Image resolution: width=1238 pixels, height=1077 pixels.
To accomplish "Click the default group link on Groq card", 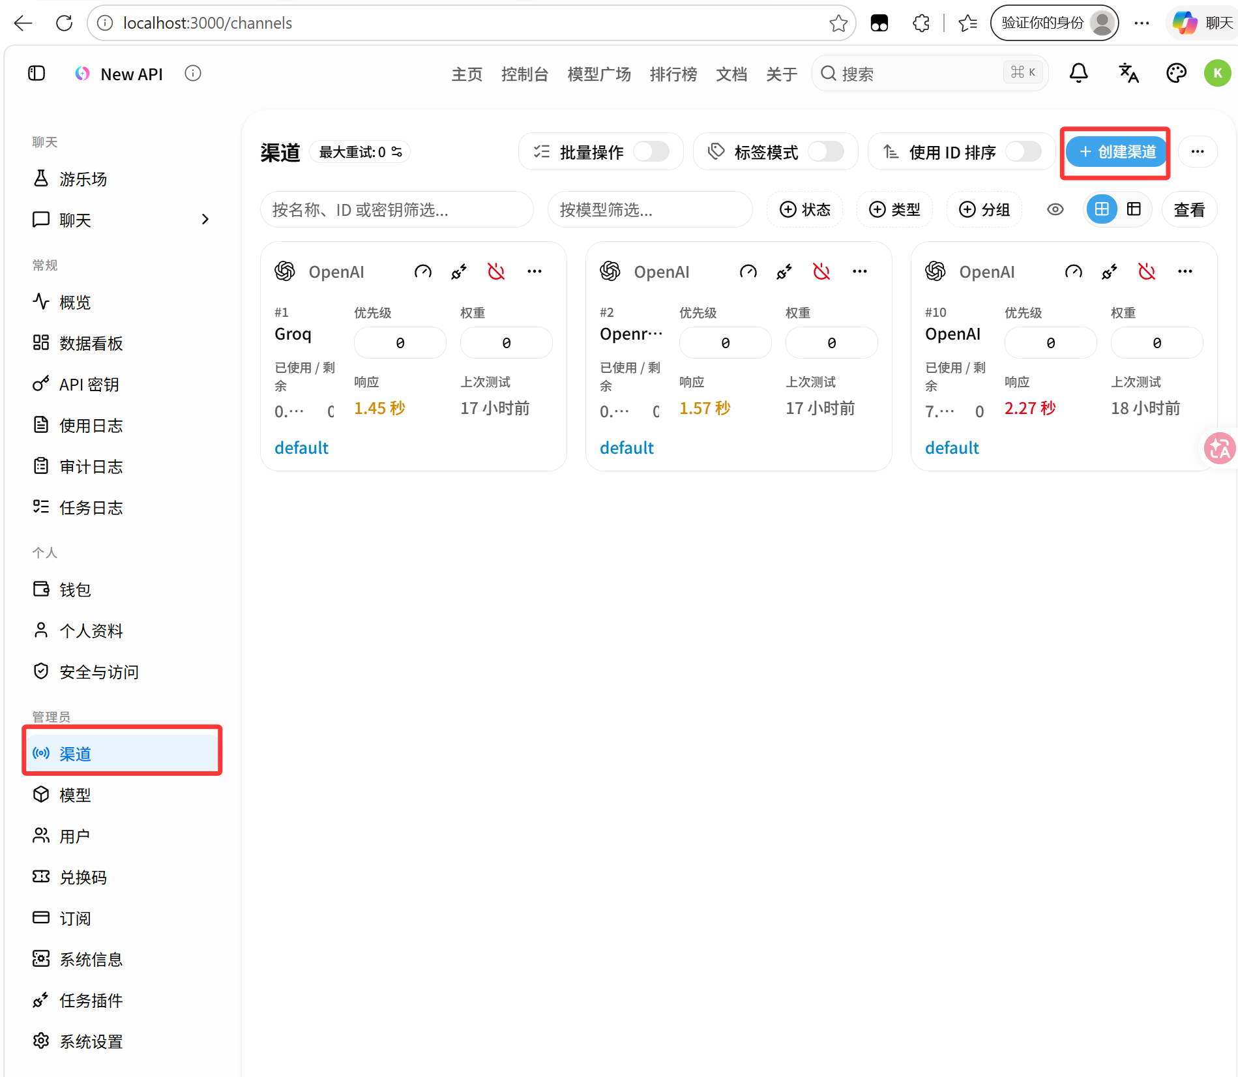I will pyautogui.click(x=301, y=448).
